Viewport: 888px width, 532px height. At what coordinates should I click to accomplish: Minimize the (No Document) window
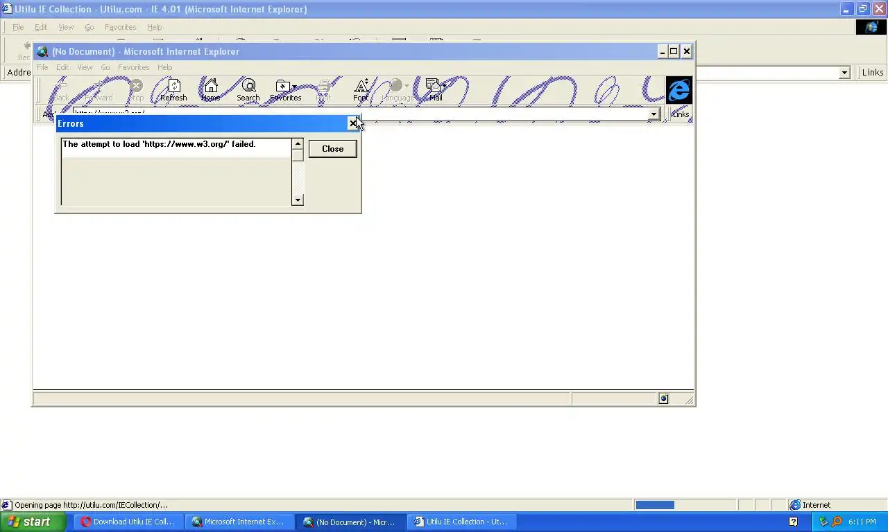(662, 51)
